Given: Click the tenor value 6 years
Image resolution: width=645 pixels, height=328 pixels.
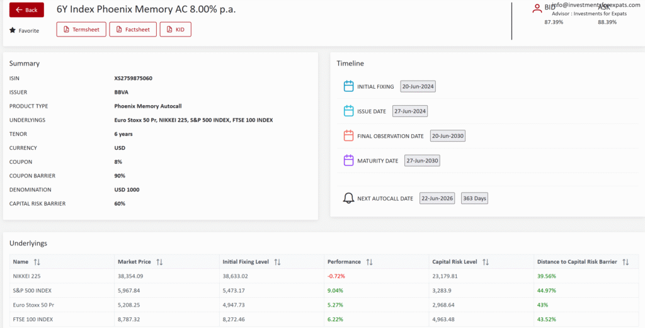Looking at the screenshot, I should (x=123, y=134).
